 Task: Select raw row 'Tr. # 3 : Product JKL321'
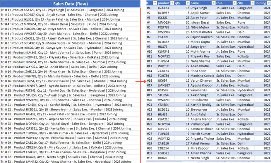coord(70,19)
